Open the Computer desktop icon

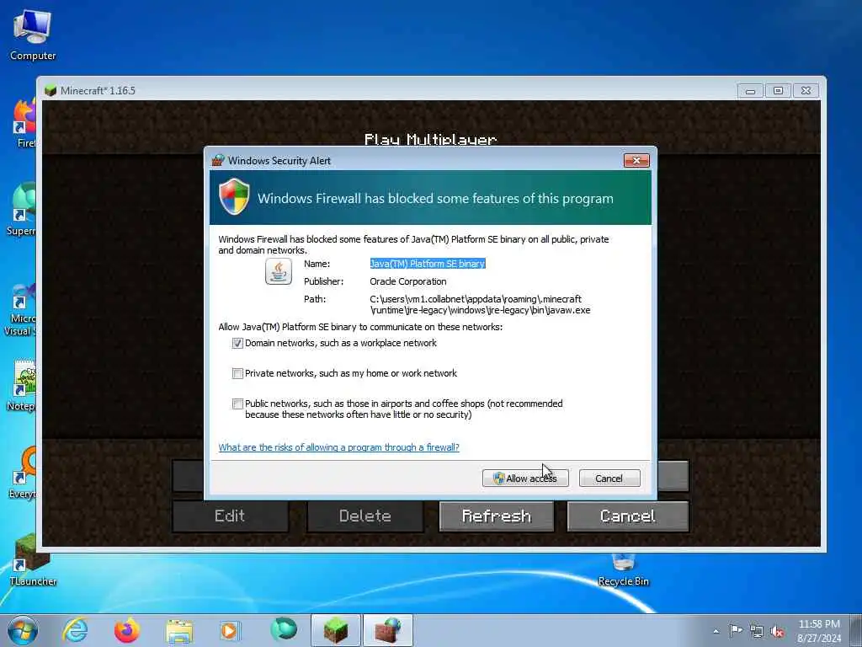[33, 35]
